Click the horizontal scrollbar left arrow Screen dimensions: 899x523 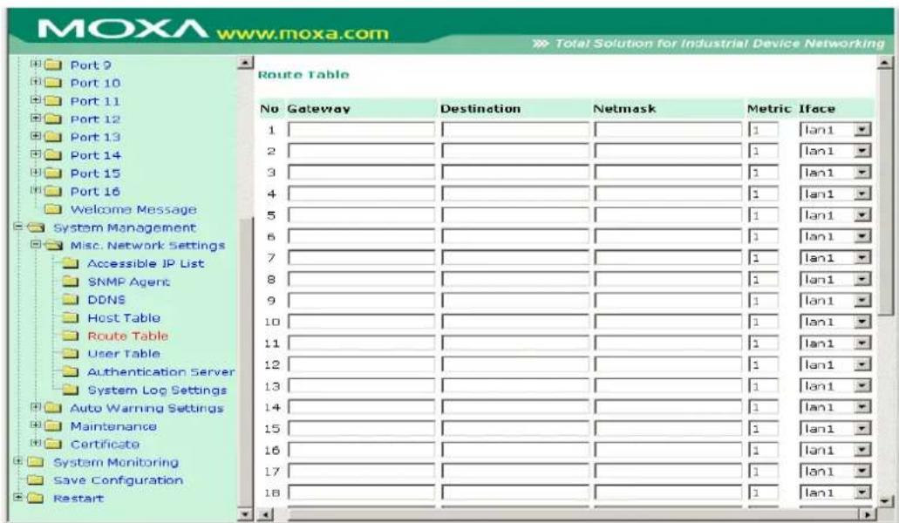(x=264, y=514)
